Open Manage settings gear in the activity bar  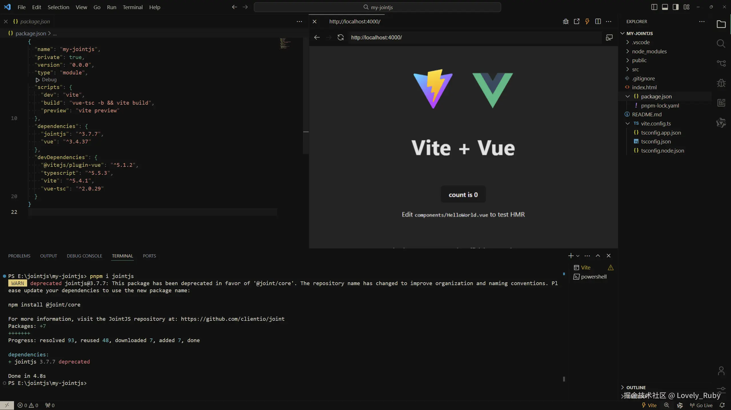(721, 391)
